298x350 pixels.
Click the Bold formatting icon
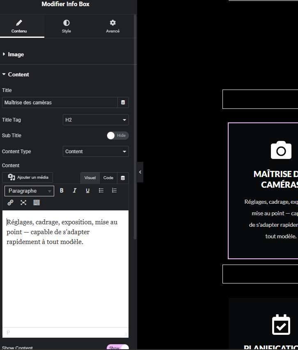click(x=62, y=191)
